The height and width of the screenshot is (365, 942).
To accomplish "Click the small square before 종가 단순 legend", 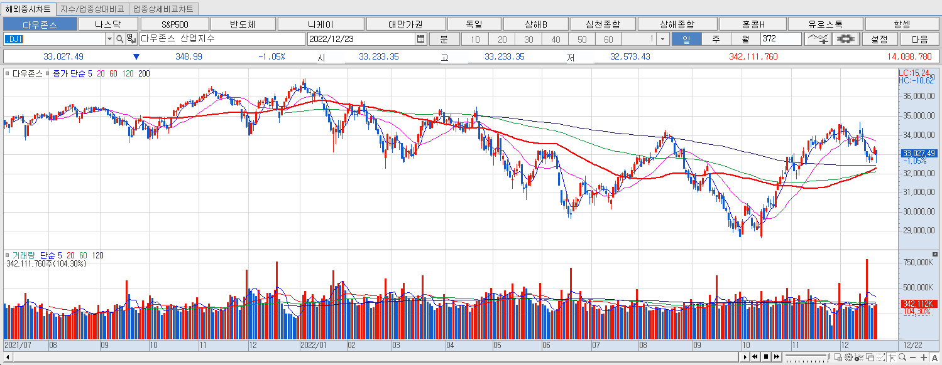I will 48,74.
